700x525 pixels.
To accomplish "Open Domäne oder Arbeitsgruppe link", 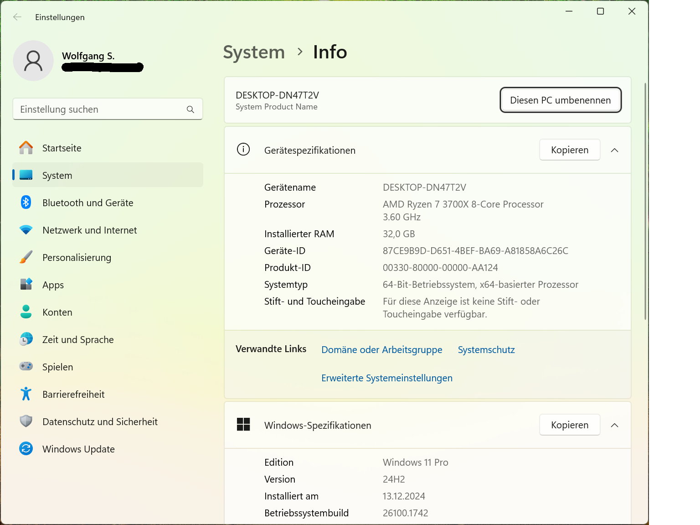I will tap(381, 350).
